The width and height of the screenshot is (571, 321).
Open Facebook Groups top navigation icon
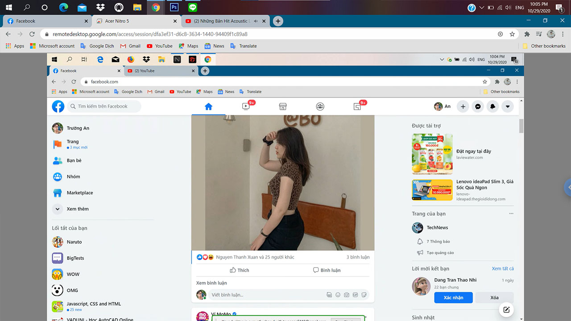320,107
